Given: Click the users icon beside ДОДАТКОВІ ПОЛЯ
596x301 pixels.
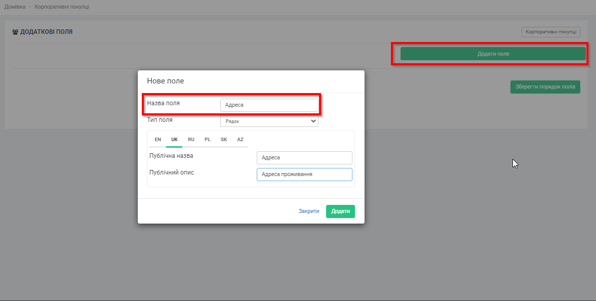Looking at the screenshot, I should point(15,32).
